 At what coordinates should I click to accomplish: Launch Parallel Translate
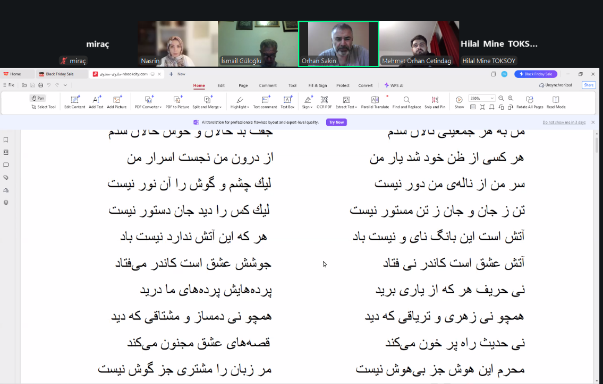(375, 100)
